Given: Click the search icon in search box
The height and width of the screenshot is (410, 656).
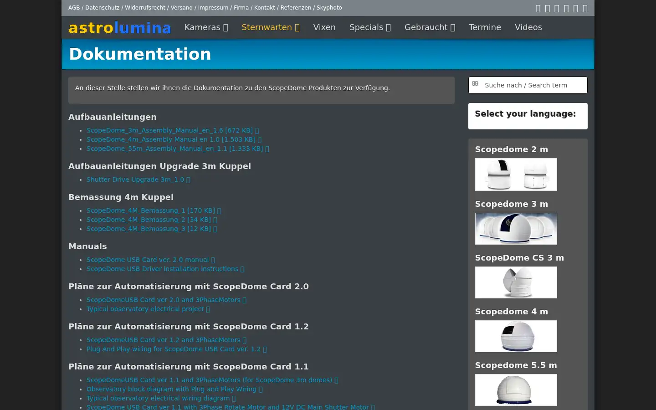Looking at the screenshot, I should 475,84.
